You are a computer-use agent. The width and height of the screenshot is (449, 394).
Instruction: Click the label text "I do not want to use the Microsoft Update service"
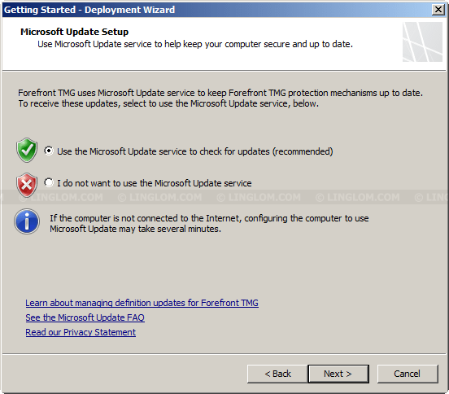[155, 183]
